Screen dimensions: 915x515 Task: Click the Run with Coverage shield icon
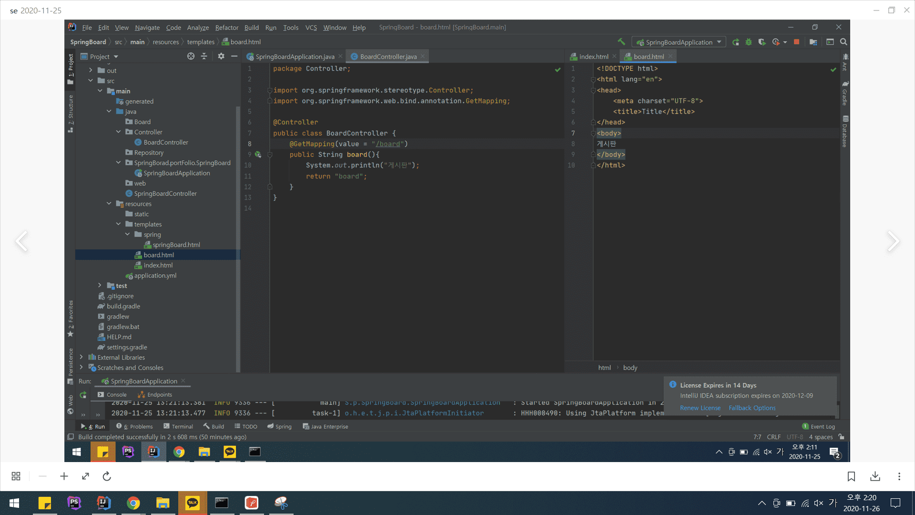762,42
